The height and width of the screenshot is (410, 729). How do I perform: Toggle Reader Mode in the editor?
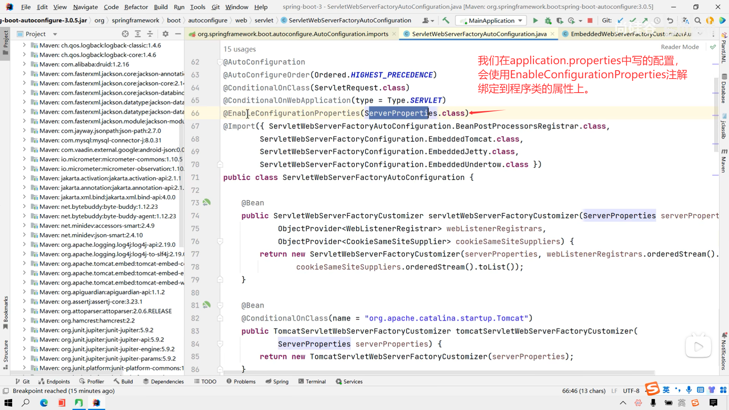(680, 47)
